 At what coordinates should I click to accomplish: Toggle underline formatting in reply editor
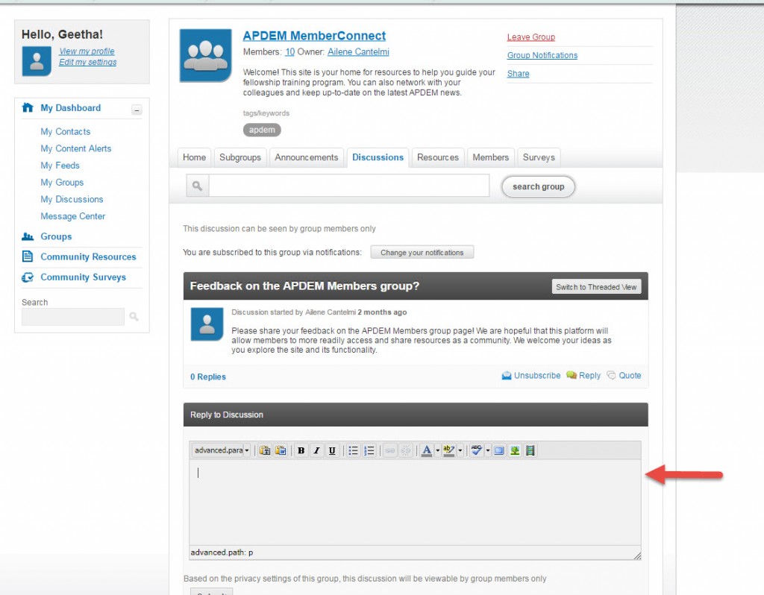pos(332,450)
